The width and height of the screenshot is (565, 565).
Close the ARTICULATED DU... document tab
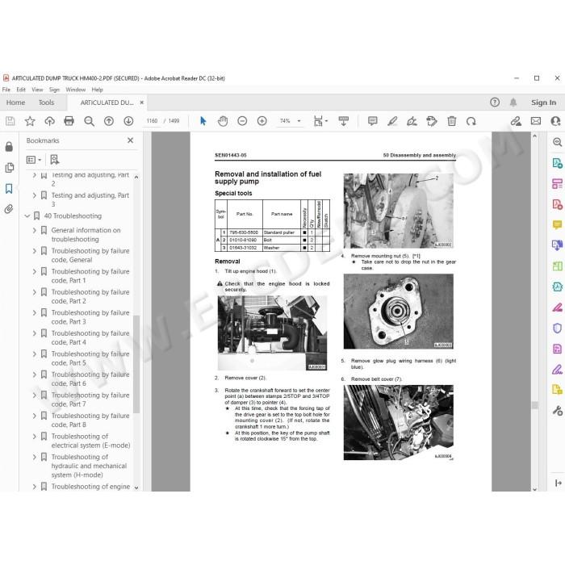pos(141,103)
